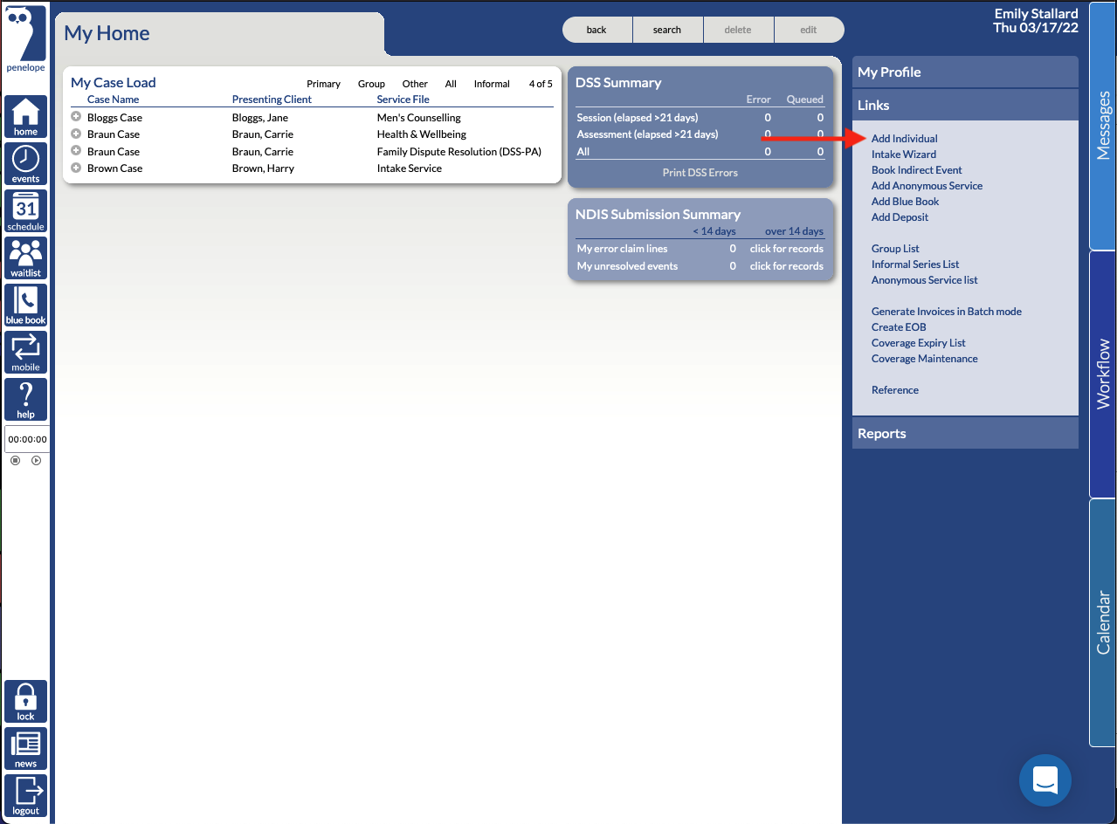Select Men's Counselling service file
Viewport: 1117px width, 824px height.
[x=418, y=118]
